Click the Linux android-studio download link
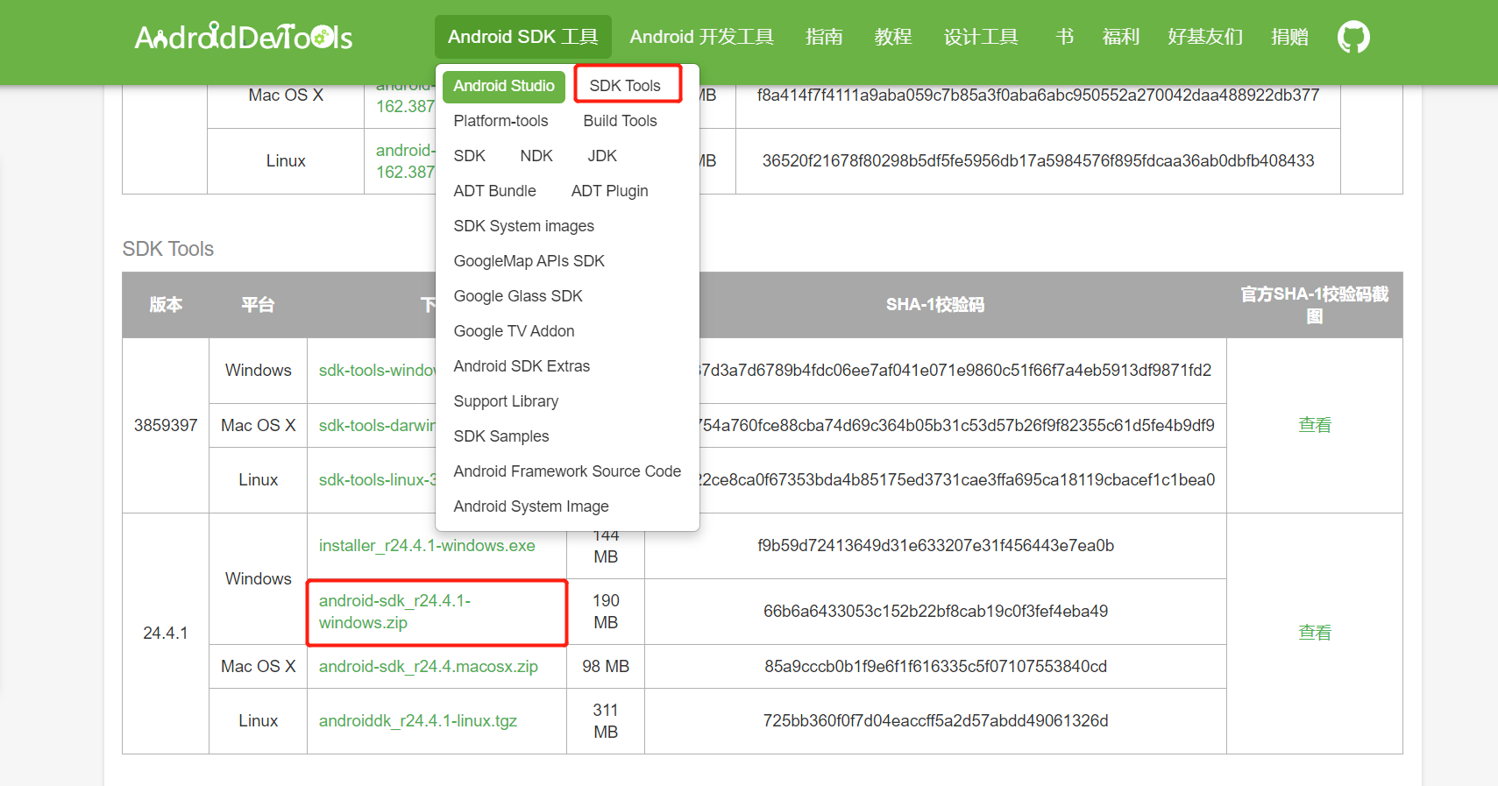Viewport: 1498px width, 786px height. coord(405,161)
